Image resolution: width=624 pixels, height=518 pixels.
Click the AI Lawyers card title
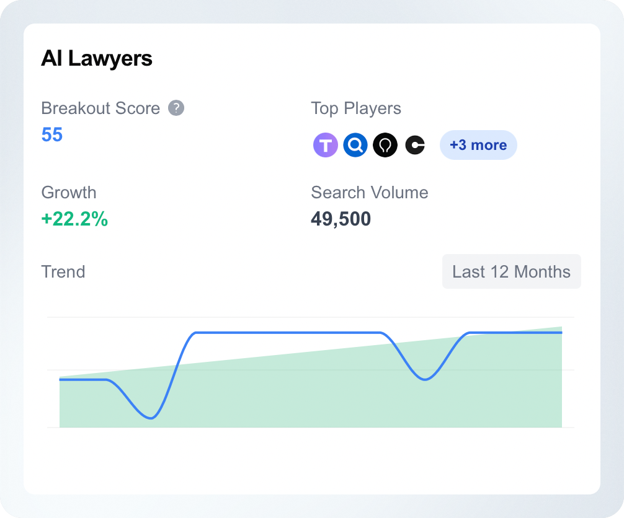[x=97, y=58]
